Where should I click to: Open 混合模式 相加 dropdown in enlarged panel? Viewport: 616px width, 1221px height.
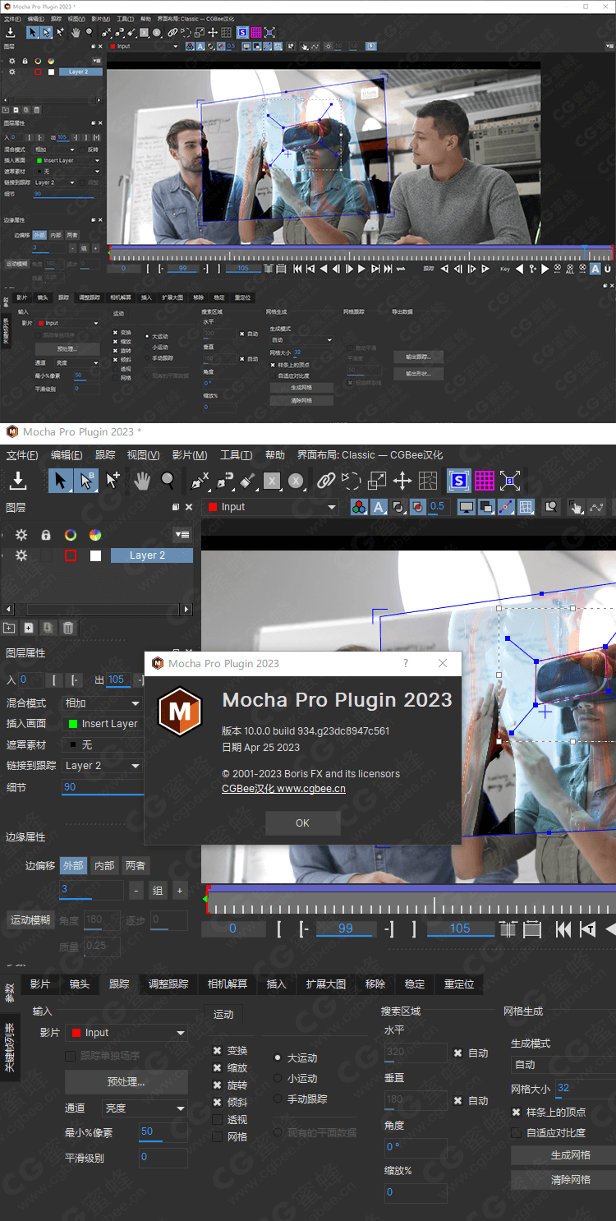point(103,703)
